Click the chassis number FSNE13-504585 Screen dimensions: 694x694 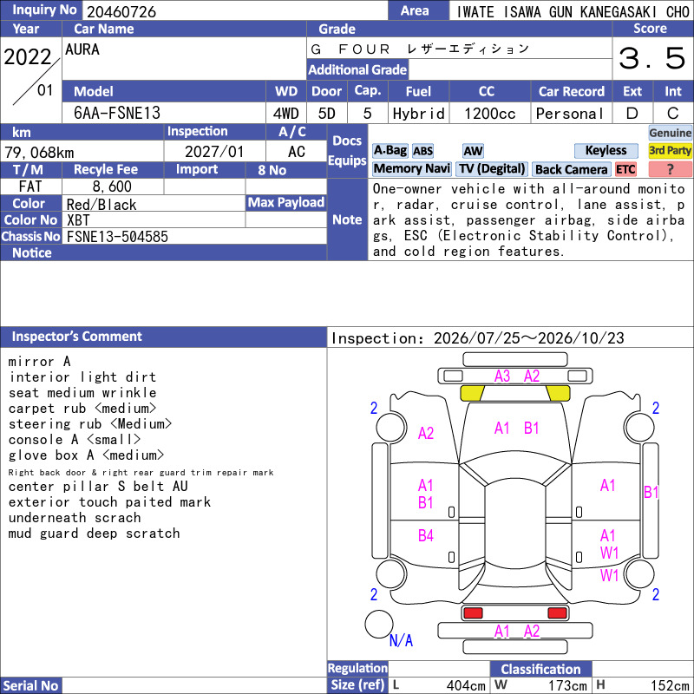[x=117, y=237]
